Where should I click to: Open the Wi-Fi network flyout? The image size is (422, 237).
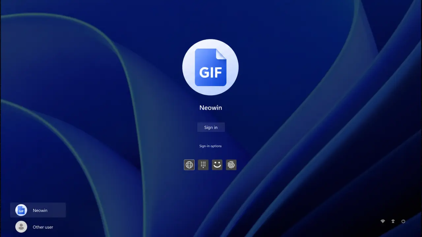point(383,221)
